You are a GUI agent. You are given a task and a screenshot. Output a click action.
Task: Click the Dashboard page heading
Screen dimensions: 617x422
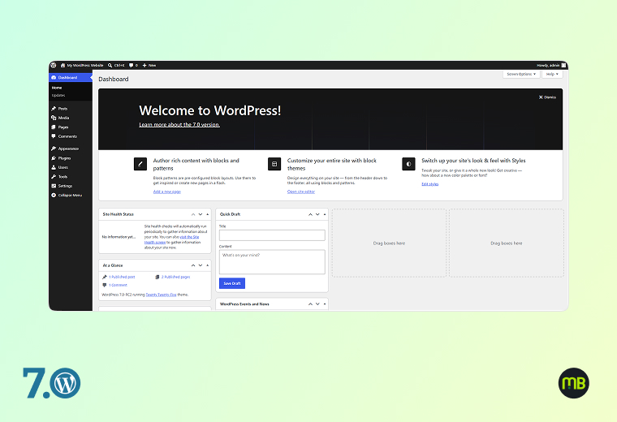(x=114, y=79)
